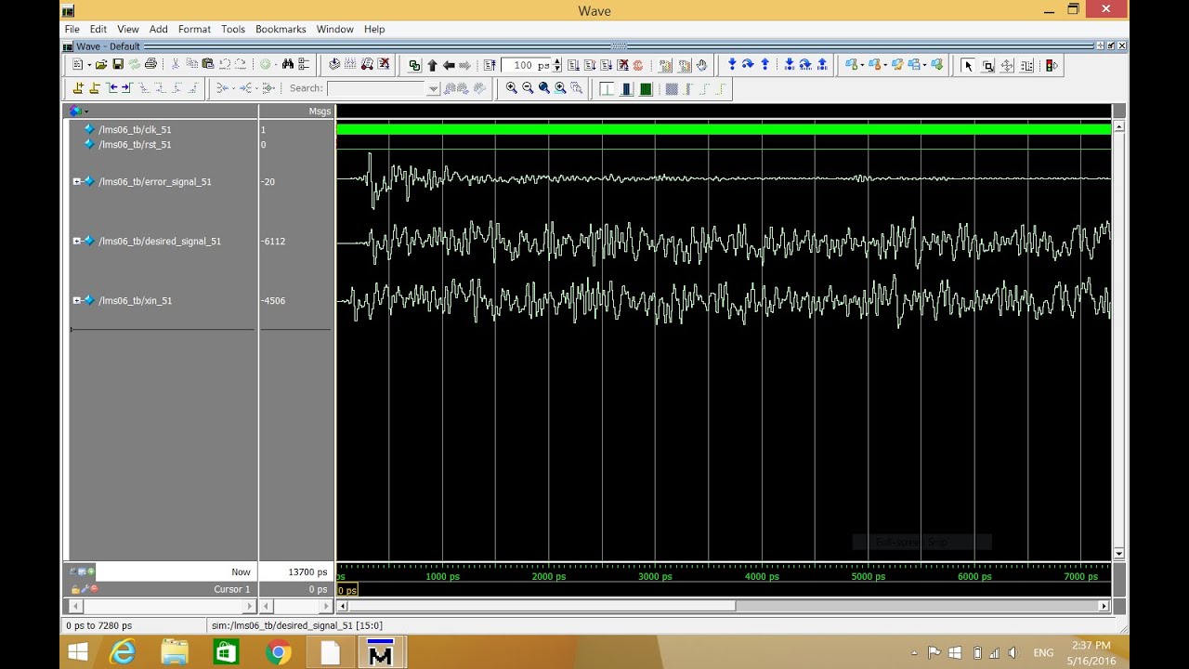Open the View menu

click(x=128, y=29)
